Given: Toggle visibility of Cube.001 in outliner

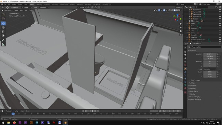Looking at the screenshot, I should (220, 28).
